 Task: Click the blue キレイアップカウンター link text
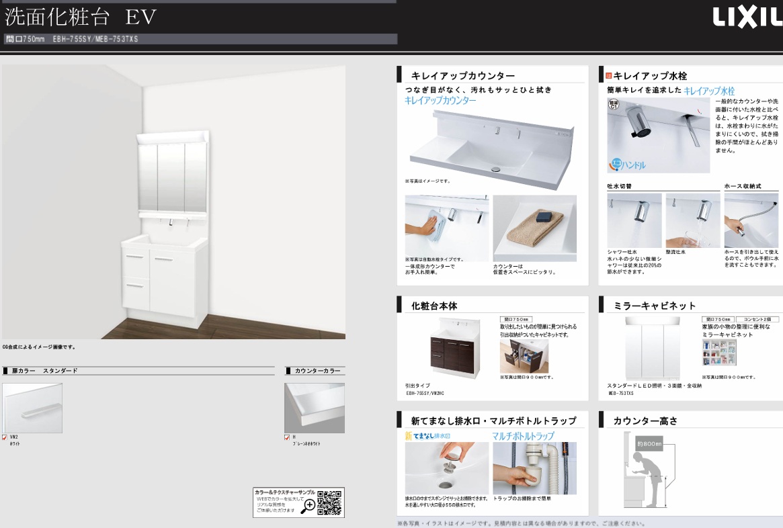pyautogui.click(x=440, y=100)
